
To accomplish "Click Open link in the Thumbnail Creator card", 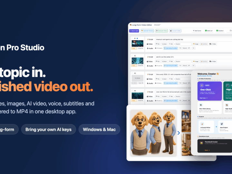I will coord(207,150).
